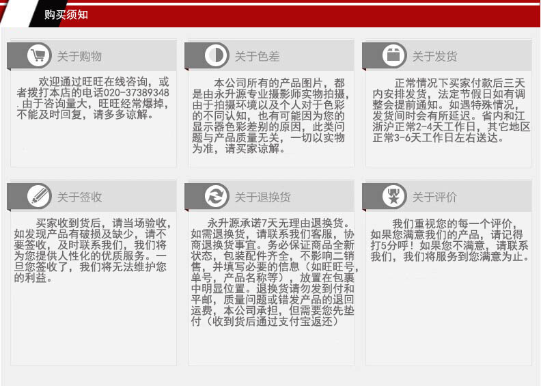Click the review paragraph starting 我们重视您的每一个评价
Viewport: 541px width, 386px height.
[x=449, y=240]
